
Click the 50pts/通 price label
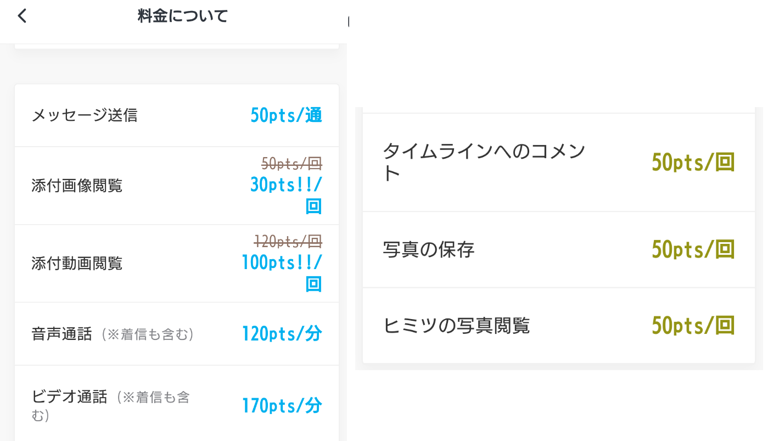pyautogui.click(x=285, y=115)
